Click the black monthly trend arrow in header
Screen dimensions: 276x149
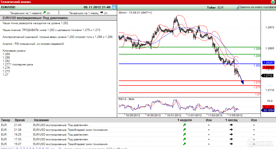pyautogui.click(x=102, y=12)
